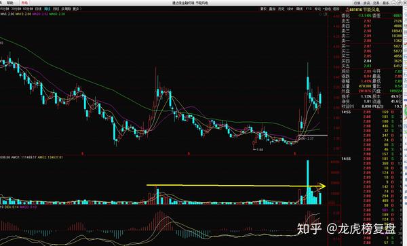Click the small settings icon above chart's price axis
The width and height of the screenshot is (407, 246).
pos(325,14)
